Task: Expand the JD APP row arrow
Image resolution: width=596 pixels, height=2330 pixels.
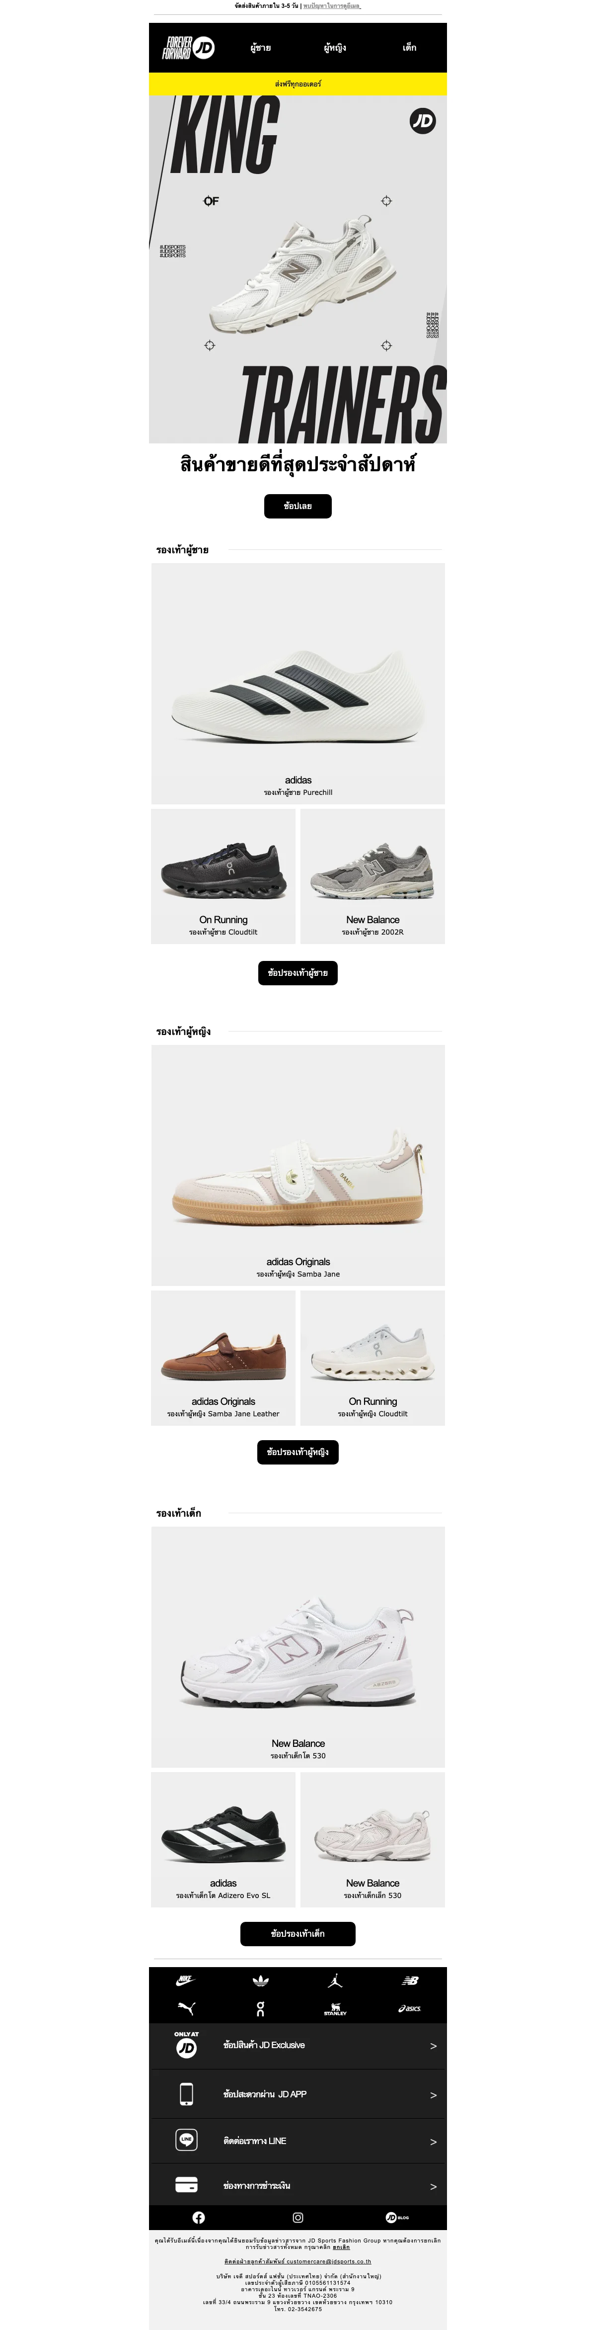Action: (x=434, y=2095)
